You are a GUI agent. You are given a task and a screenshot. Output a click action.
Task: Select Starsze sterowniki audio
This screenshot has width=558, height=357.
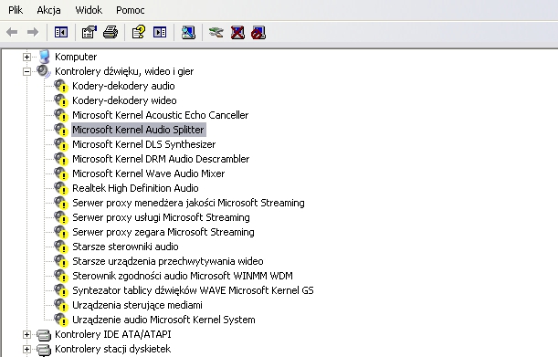(125, 247)
